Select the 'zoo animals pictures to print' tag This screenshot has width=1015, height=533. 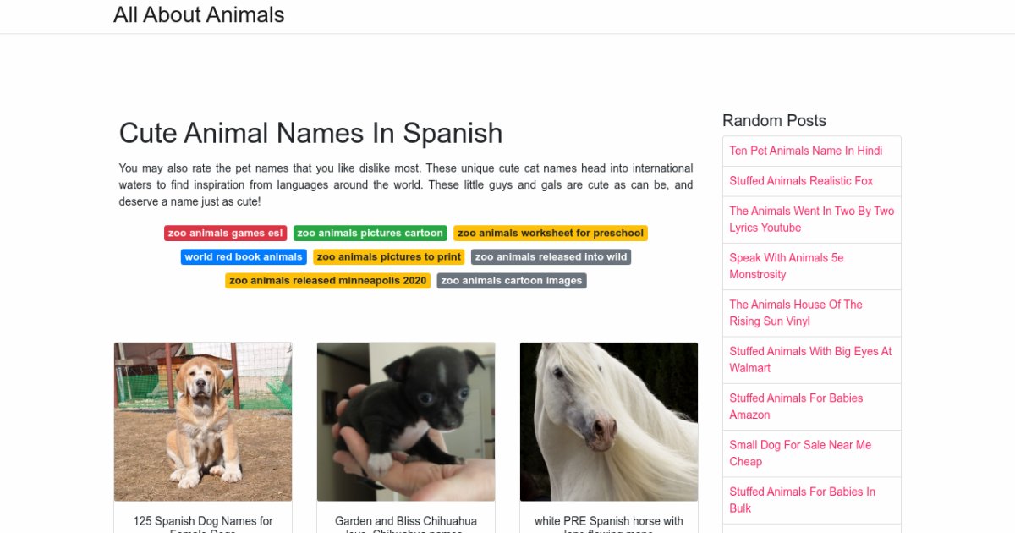pos(388,256)
